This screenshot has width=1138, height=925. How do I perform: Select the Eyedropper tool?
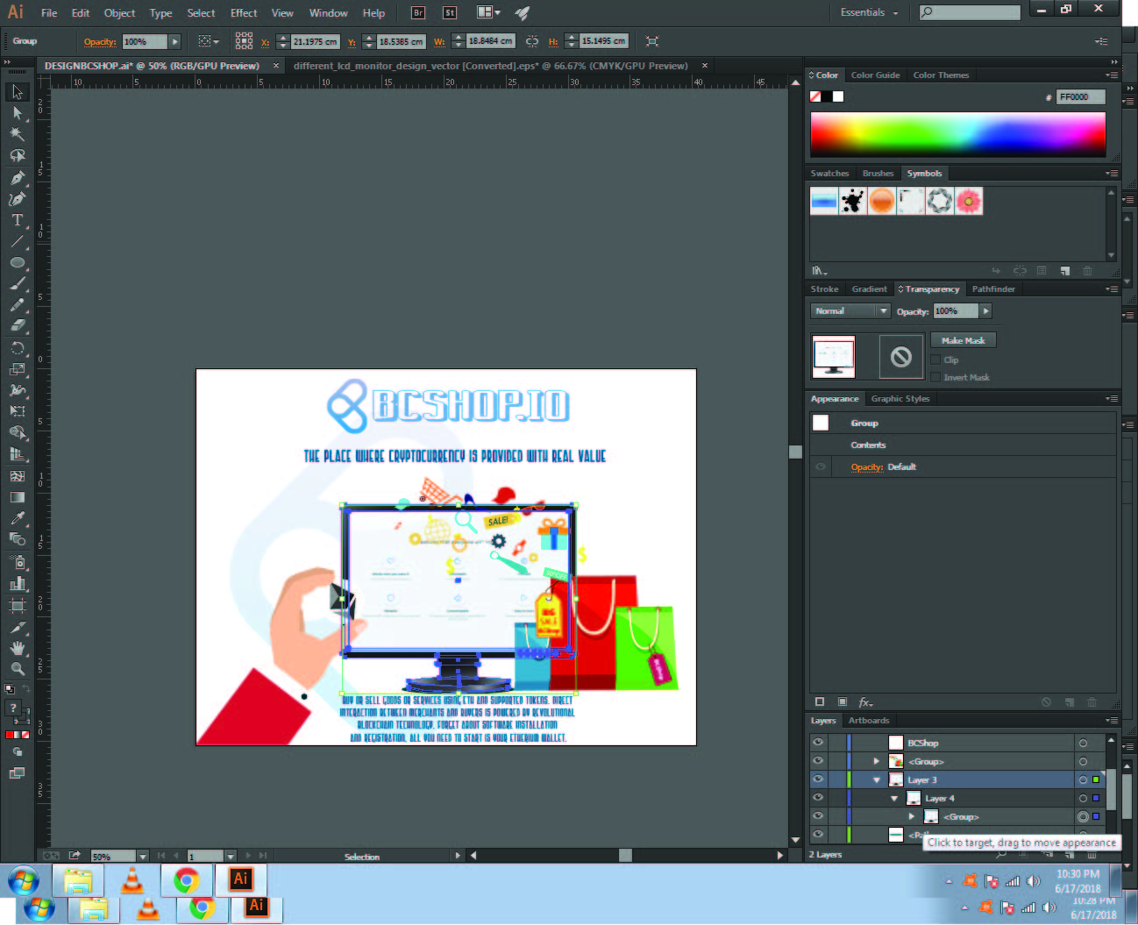18,518
